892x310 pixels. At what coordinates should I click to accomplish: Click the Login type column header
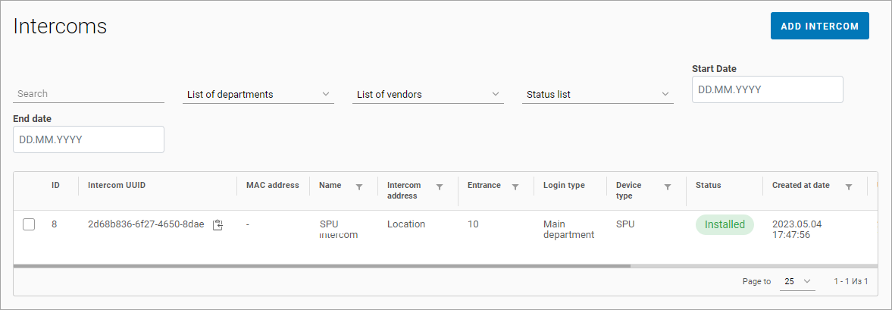564,185
